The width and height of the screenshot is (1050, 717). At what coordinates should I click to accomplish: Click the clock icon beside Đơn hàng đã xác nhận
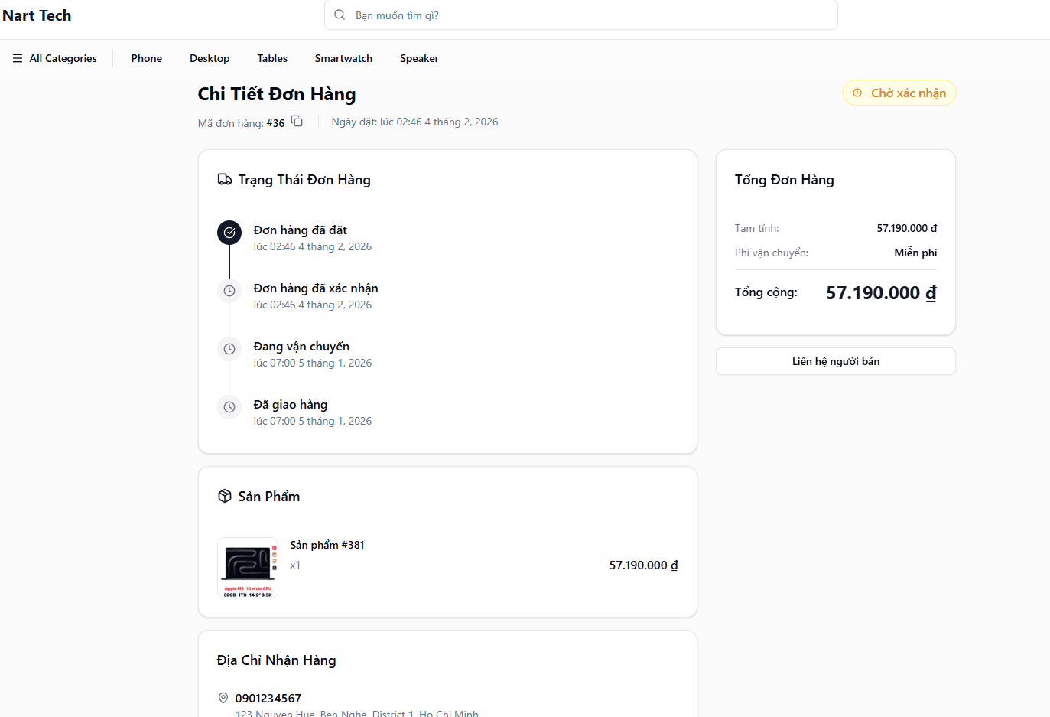coord(229,290)
